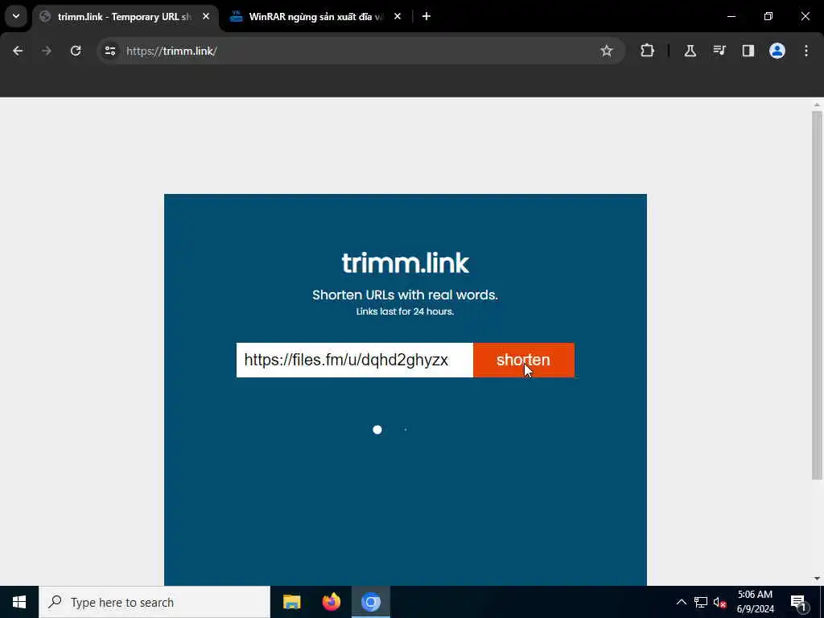Bookmark this page with the star icon
This screenshot has height=618, width=824.
tap(607, 51)
